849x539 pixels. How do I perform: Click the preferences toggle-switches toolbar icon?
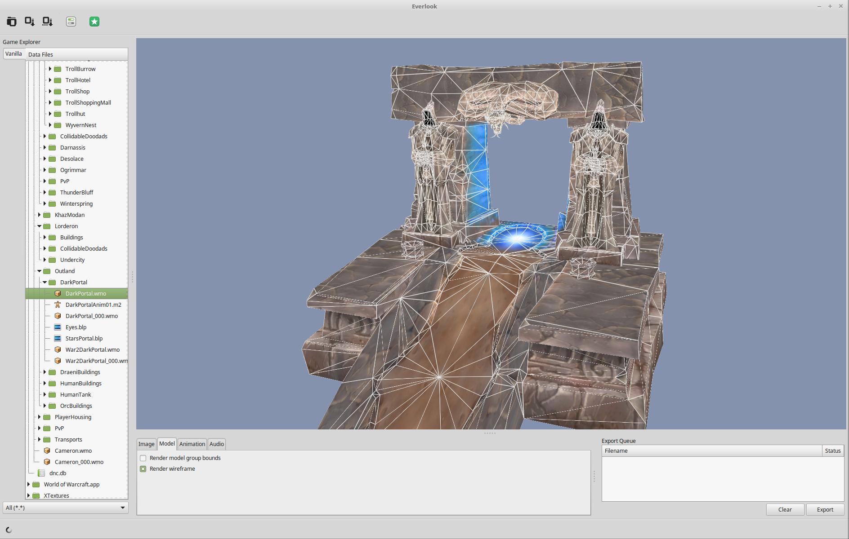pyautogui.click(x=71, y=22)
